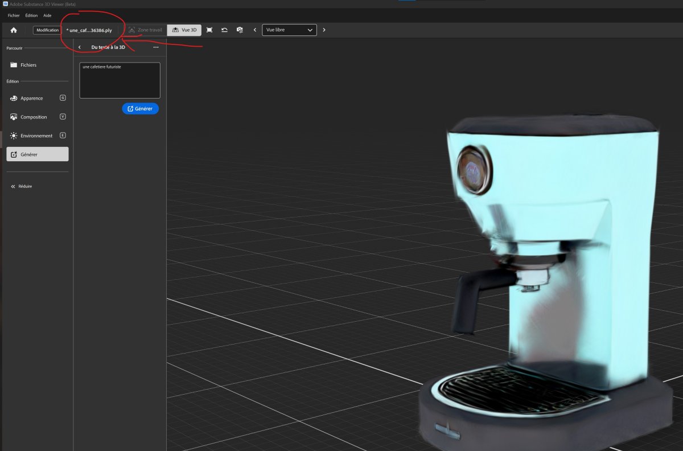Open the Aide menu
The height and width of the screenshot is (451, 683).
pyautogui.click(x=47, y=15)
